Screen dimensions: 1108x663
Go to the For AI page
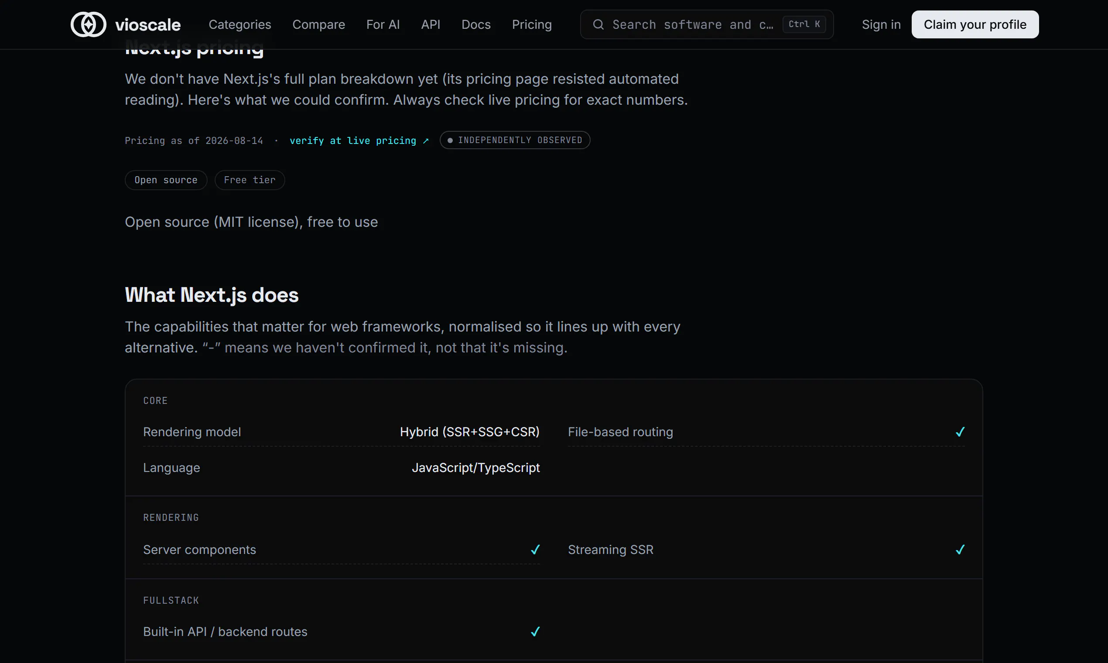point(383,24)
